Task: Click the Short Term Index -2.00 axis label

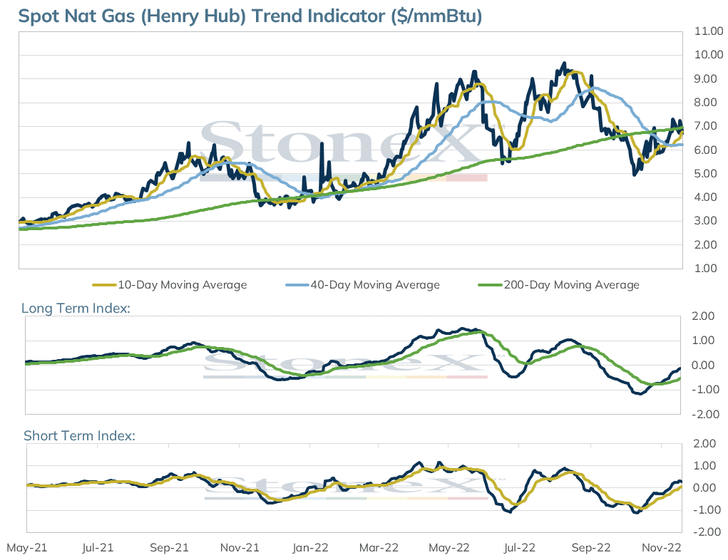Action: tap(707, 532)
